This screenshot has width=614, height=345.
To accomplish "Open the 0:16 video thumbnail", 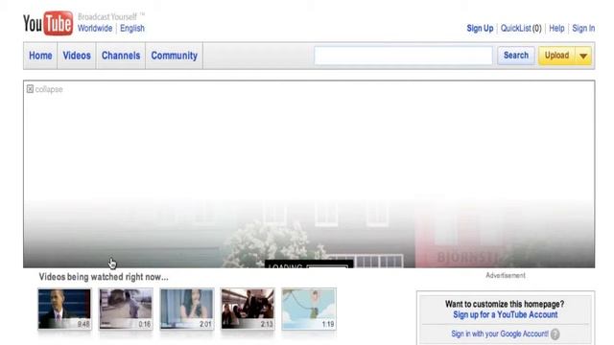I will click(126, 309).
